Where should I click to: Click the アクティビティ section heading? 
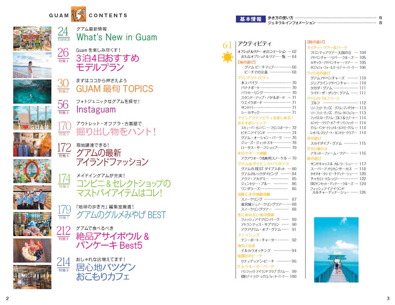tap(254, 44)
